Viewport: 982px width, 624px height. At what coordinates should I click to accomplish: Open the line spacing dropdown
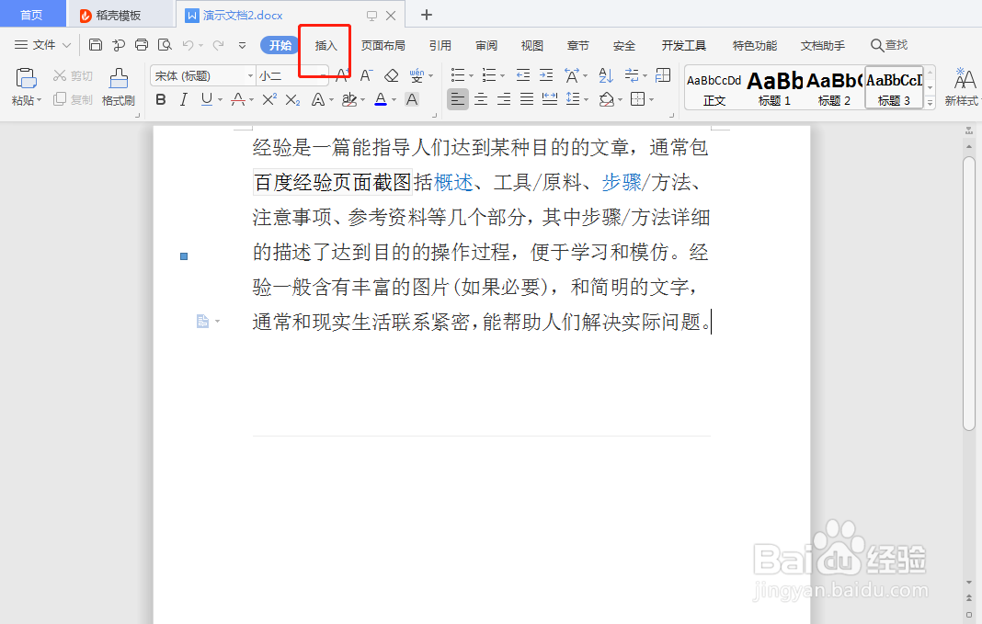coord(586,98)
